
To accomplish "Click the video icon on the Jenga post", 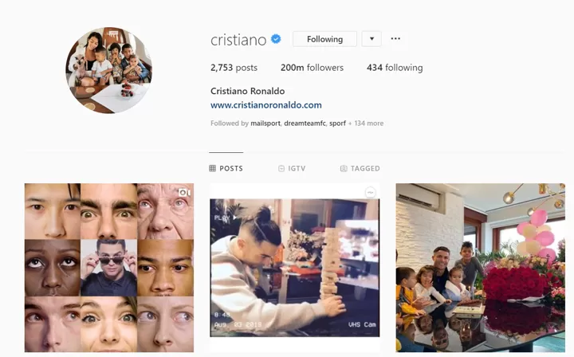I will pyautogui.click(x=371, y=192).
